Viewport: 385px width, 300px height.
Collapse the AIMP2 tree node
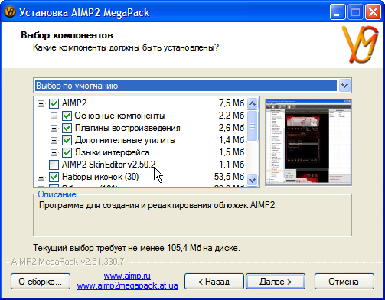tap(41, 104)
